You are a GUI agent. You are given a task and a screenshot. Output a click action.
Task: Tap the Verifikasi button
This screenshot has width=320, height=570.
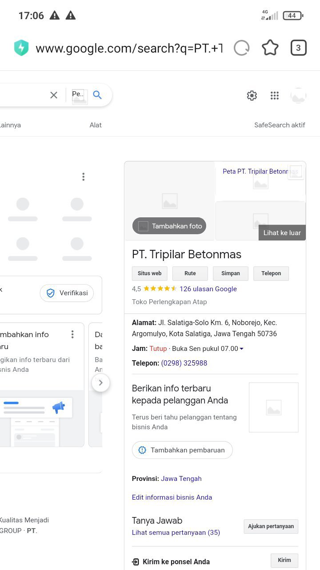pyautogui.click(x=67, y=293)
